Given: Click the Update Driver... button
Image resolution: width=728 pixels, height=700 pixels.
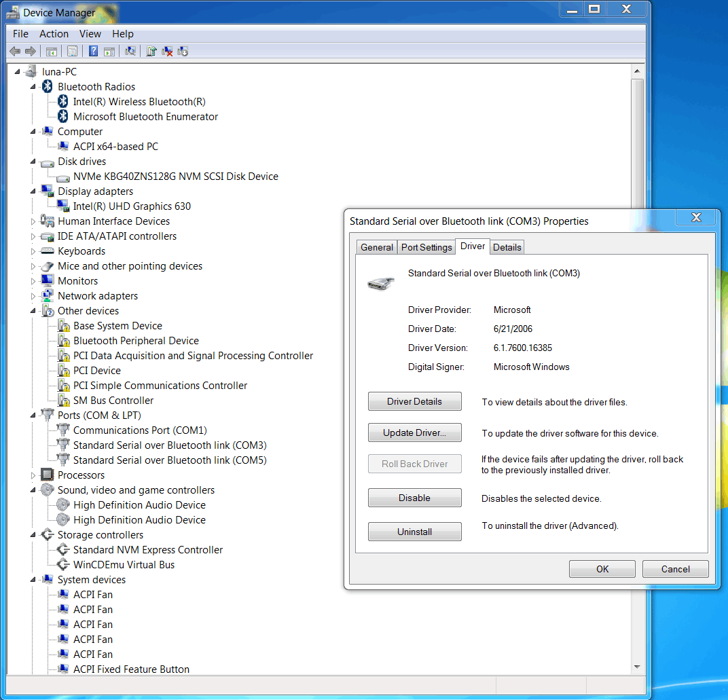Looking at the screenshot, I should [415, 432].
